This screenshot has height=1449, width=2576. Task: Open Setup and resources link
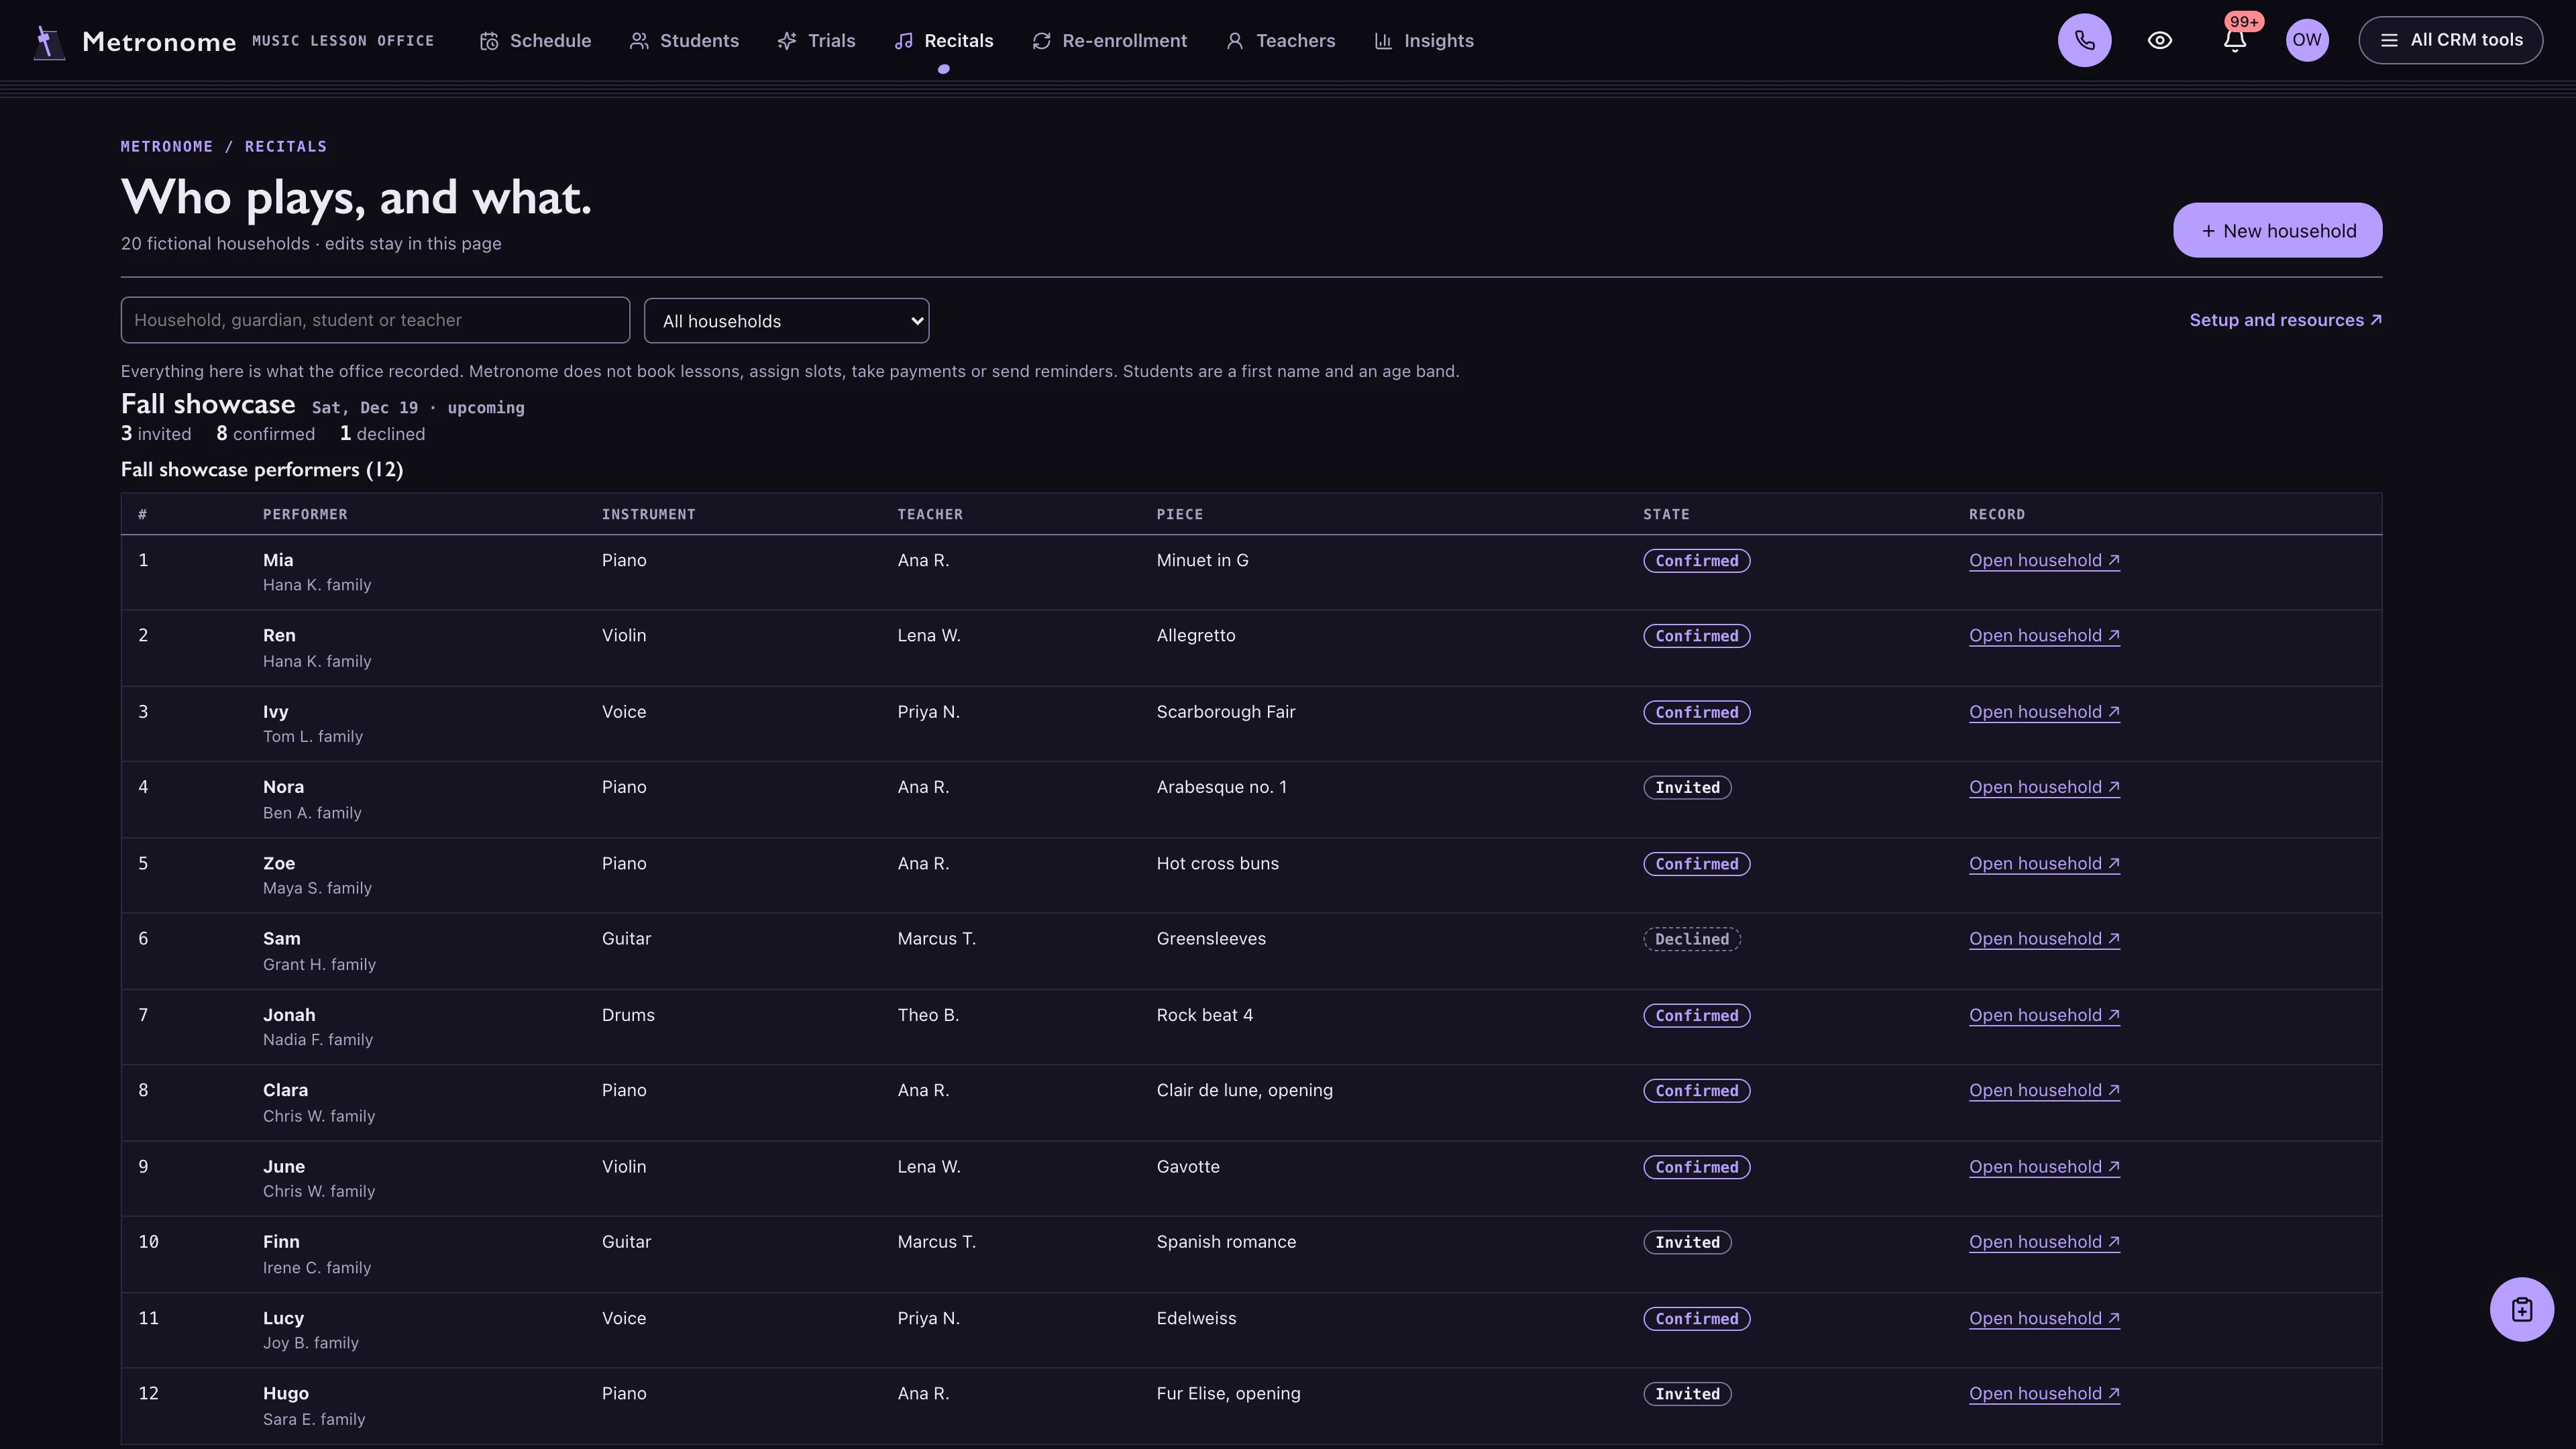tap(2285, 320)
